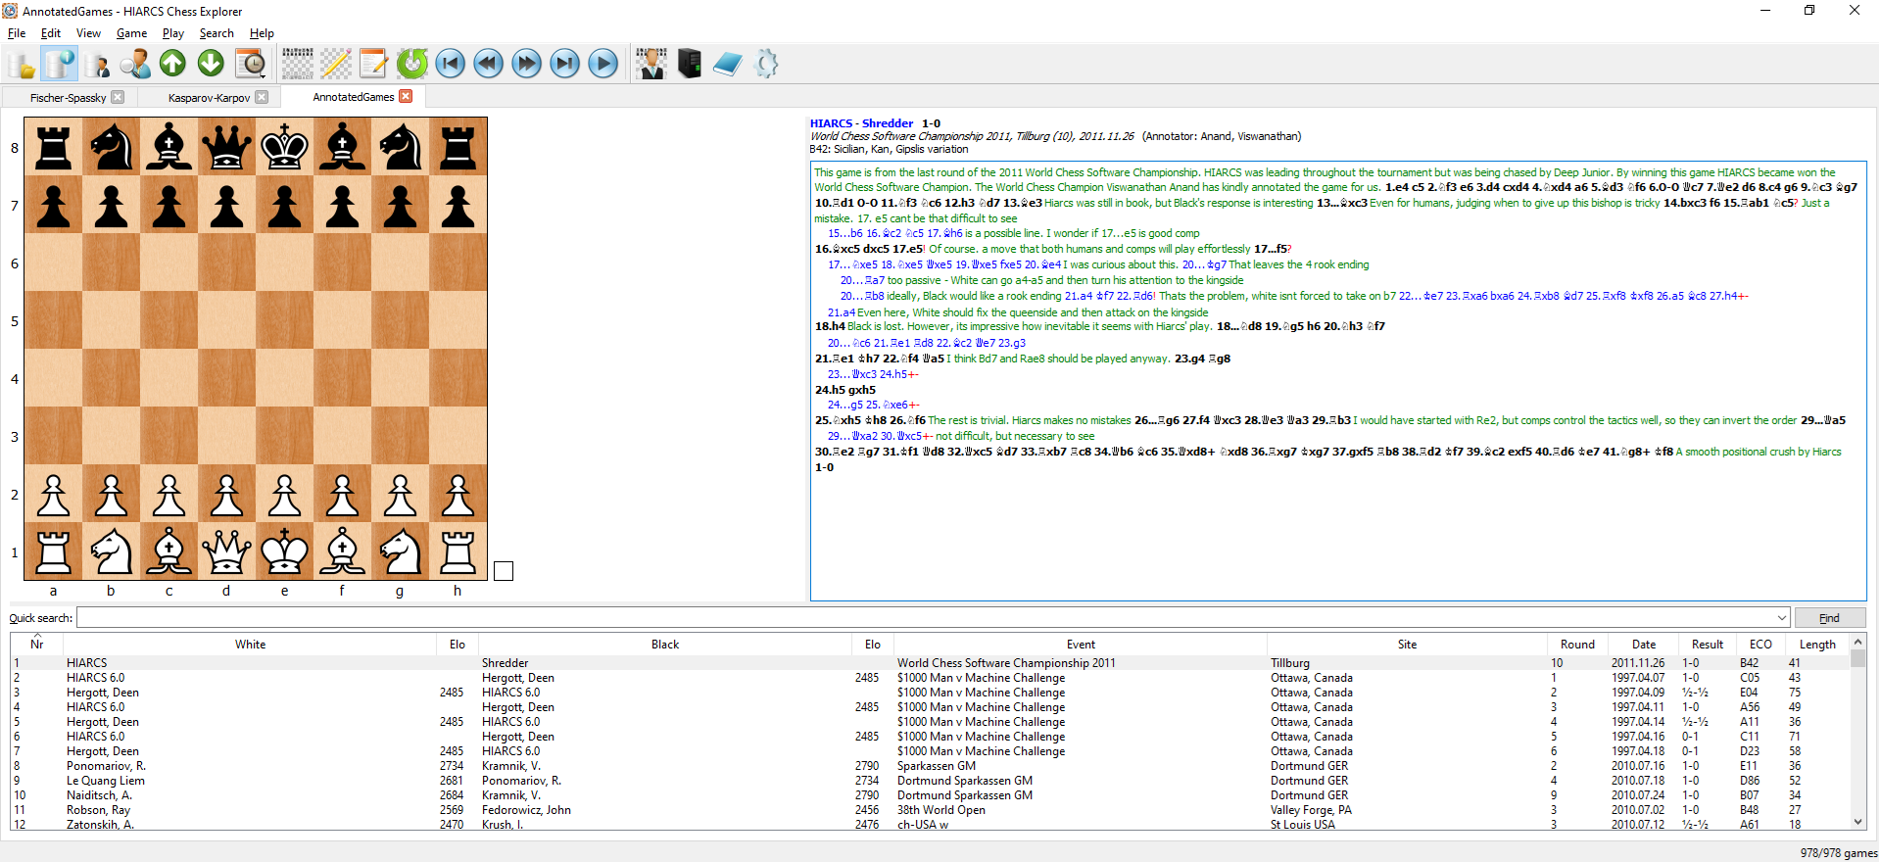Screen dimensions: 1879x862
Task: Toggle the database information view icon
Action: click(x=60, y=65)
